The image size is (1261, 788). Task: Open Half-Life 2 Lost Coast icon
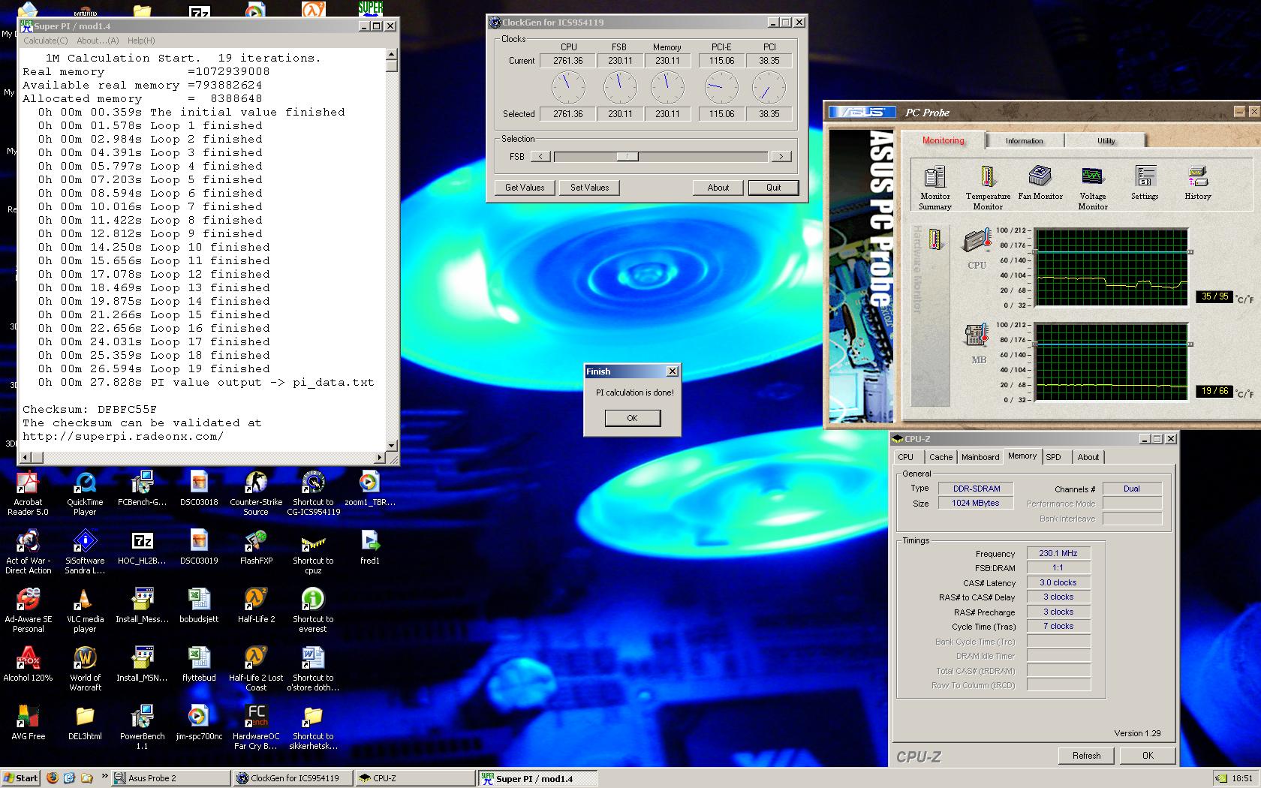click(256, 669)
